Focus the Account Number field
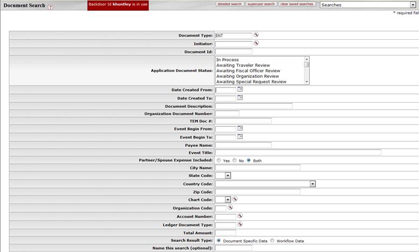Viewport: 419px width, 252px height. pyautogui.click(x=225, y=217)
